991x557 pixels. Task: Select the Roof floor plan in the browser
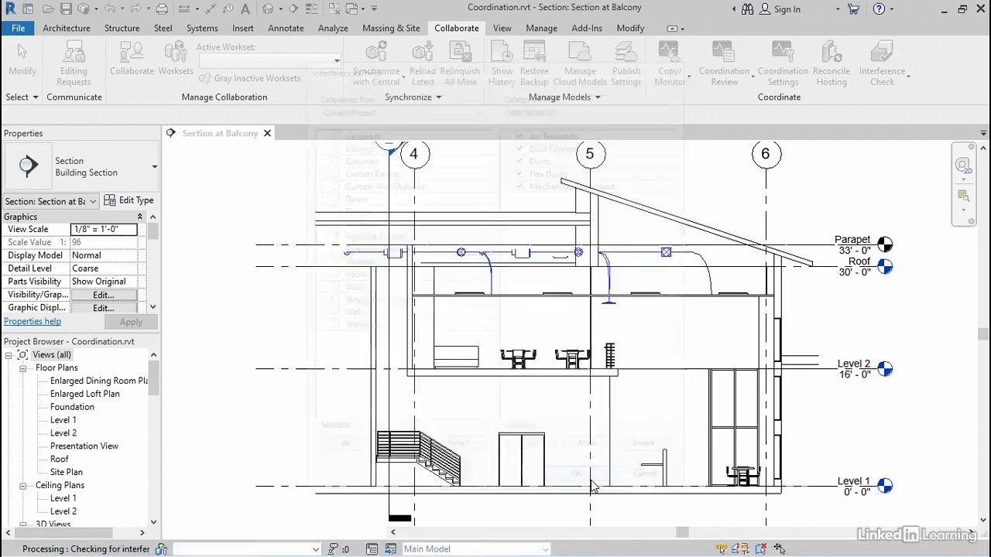point(60,459)
